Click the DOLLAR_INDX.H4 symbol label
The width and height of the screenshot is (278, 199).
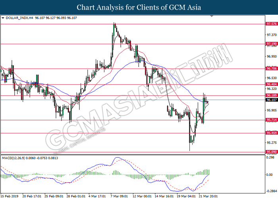click(x=19, y=18)
